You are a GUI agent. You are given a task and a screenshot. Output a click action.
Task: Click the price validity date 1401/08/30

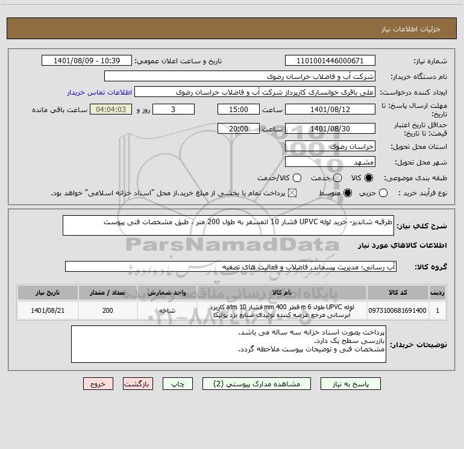click(330, 128)
